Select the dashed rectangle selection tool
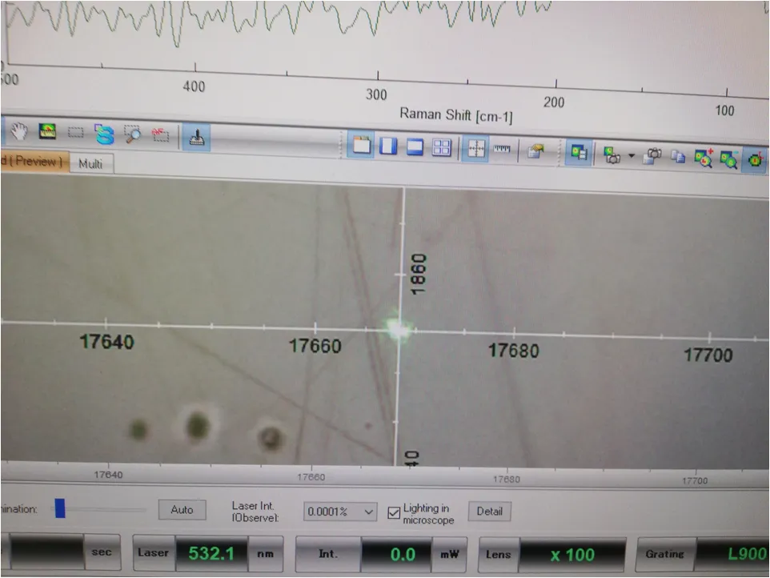Viewport: 770px width, 578px height. tap(75, 132)
